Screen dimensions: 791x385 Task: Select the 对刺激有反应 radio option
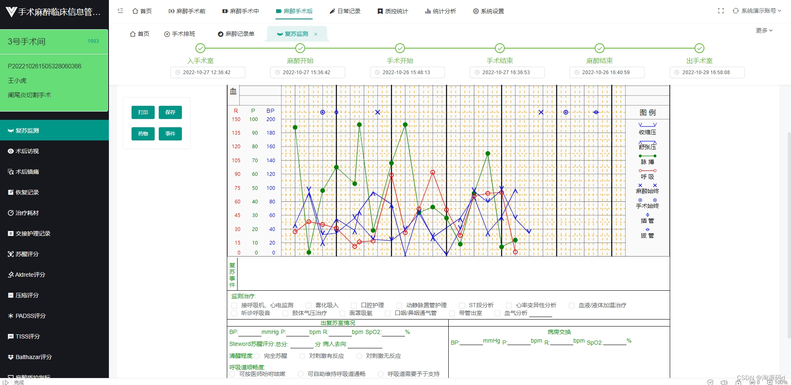[302, 356]
